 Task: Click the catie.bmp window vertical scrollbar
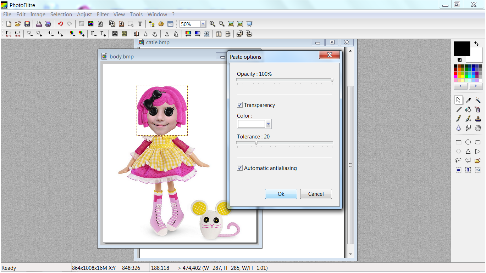350,152
